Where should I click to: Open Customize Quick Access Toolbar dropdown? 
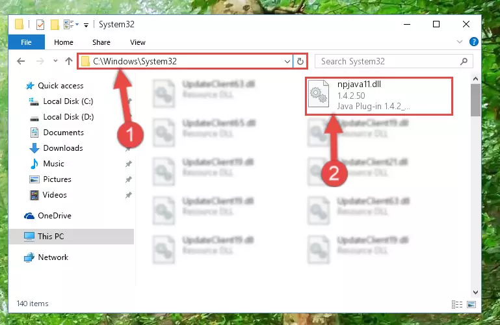pos(86,25)
